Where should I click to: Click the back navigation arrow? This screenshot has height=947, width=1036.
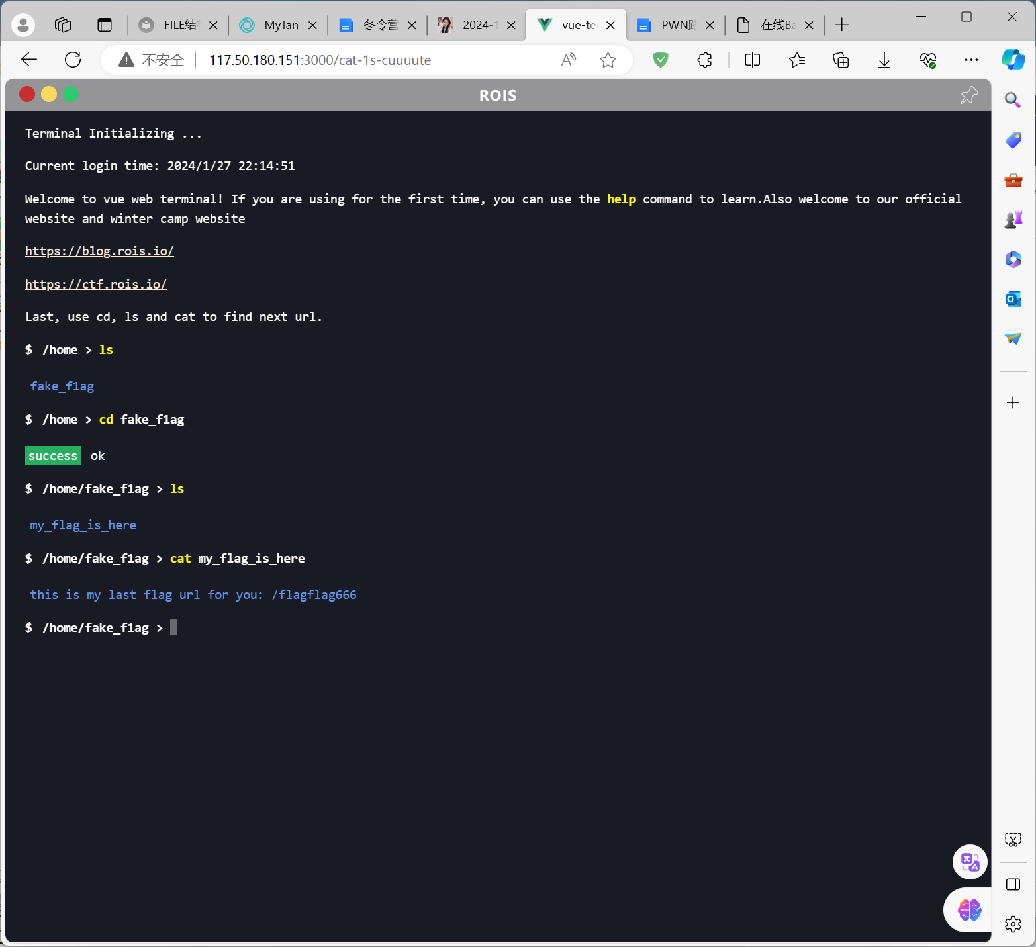(29, 60)
